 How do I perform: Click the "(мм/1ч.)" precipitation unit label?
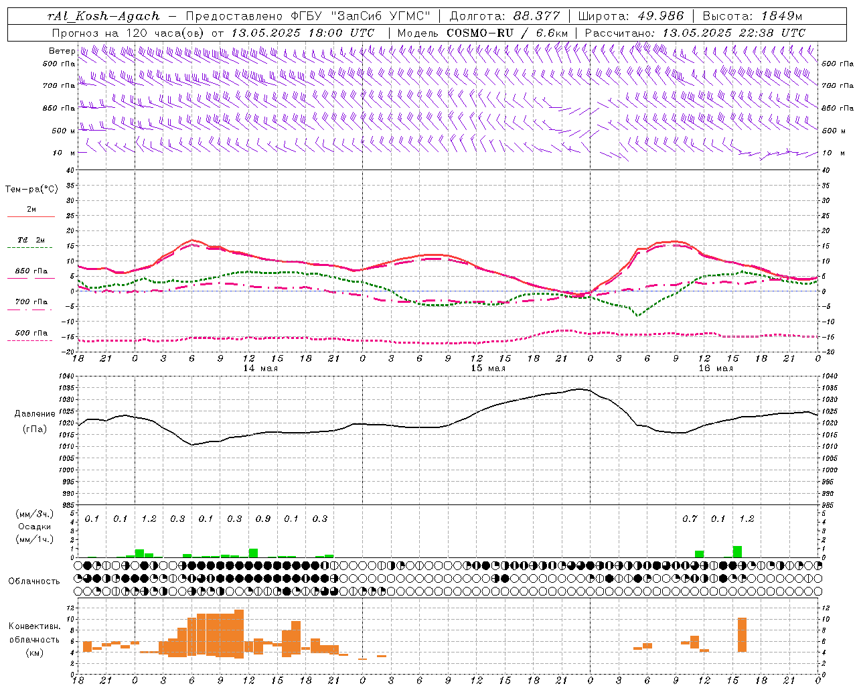(34, 539)
